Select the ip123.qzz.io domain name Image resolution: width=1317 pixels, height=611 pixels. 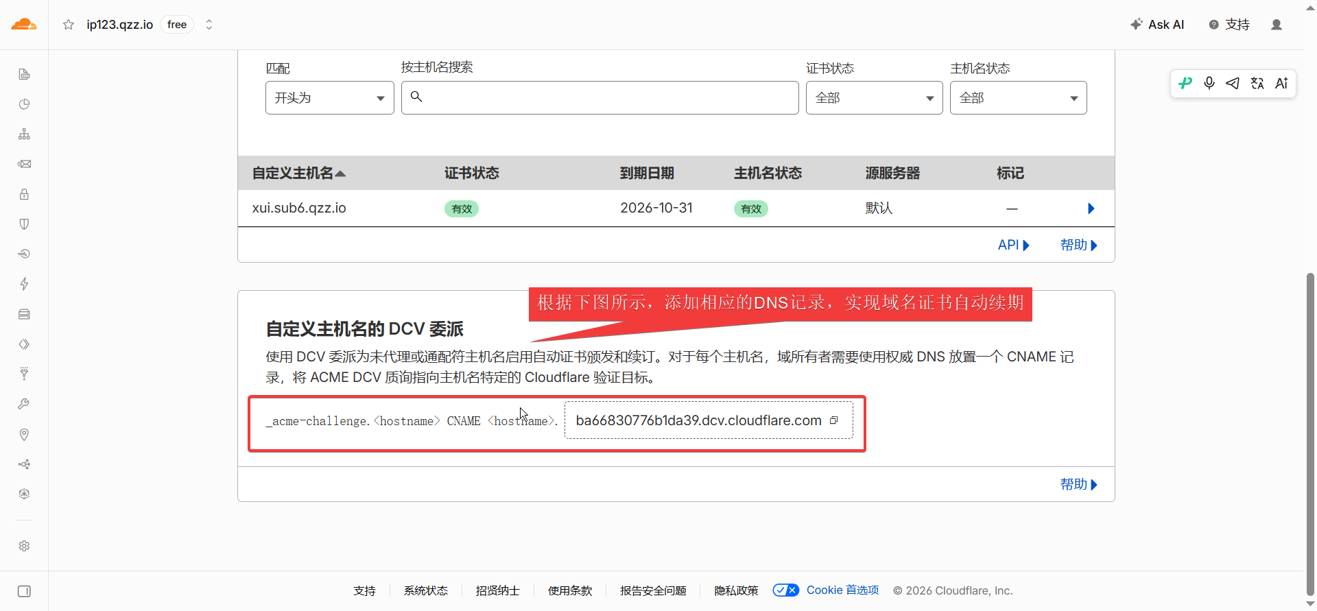120,25
